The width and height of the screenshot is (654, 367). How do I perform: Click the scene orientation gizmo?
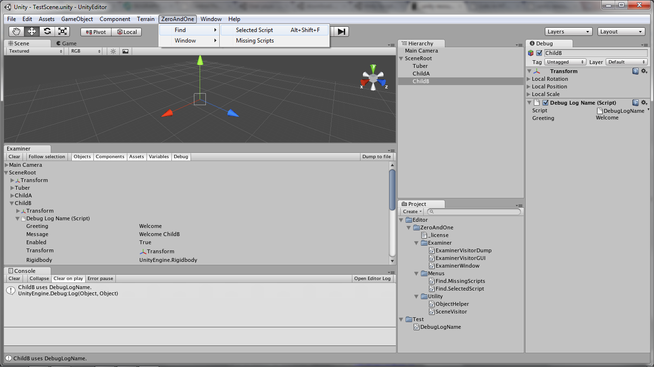373,77
